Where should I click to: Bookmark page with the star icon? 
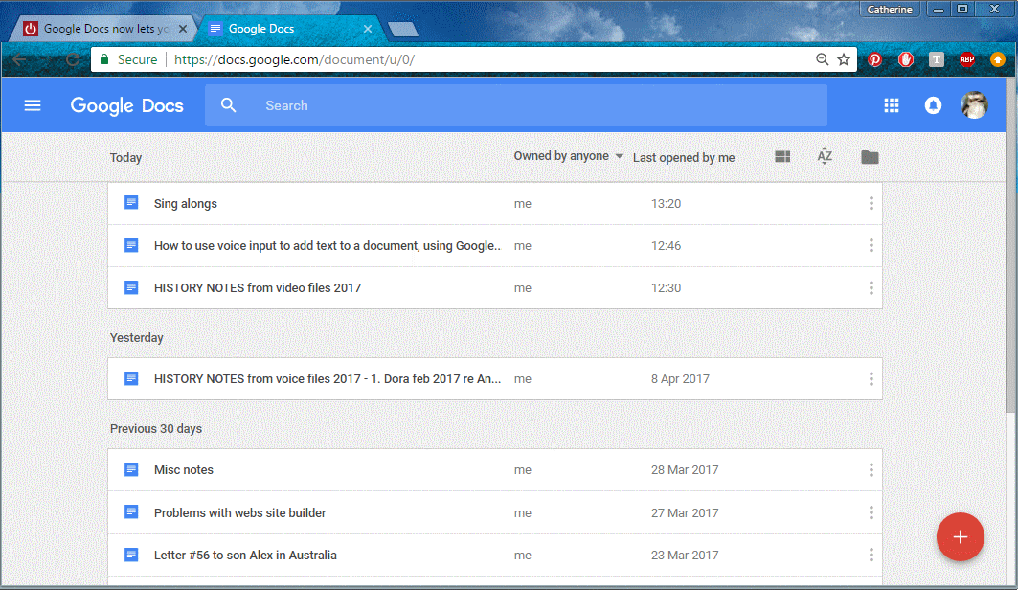[x=844, y=59]
